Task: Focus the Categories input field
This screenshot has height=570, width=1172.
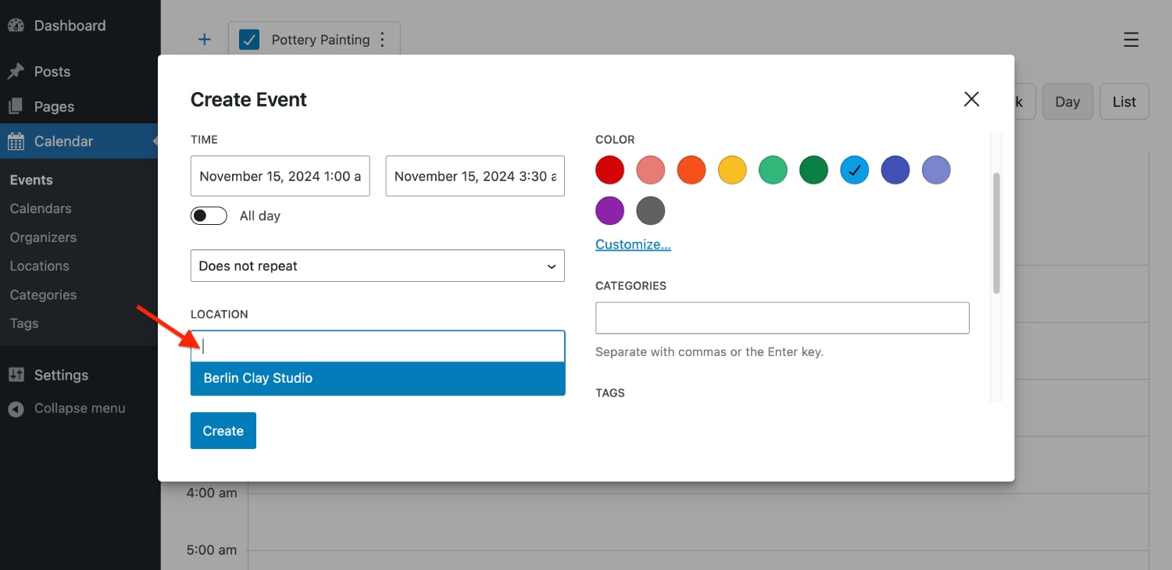Action: tap(782, 318)
